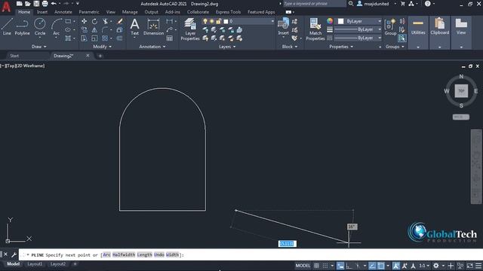Toggle polar tracking in status bar

358,266
